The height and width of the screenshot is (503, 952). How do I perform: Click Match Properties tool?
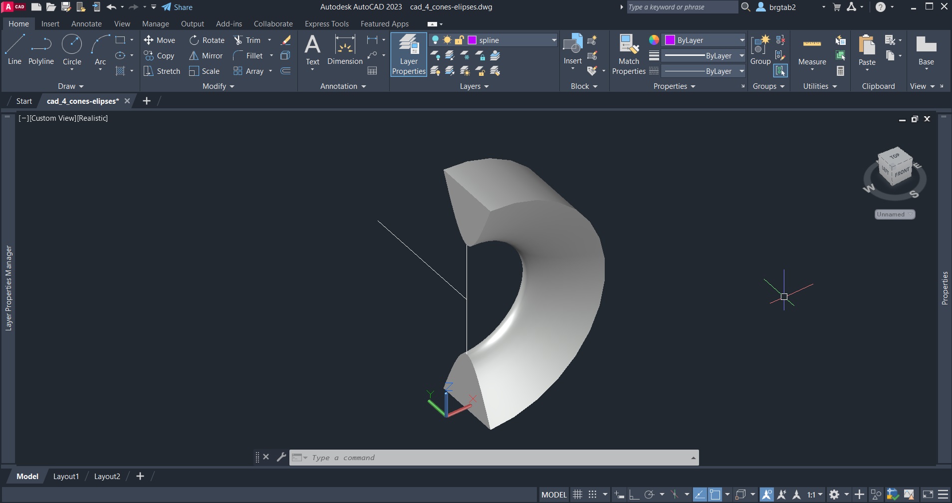pos(629,54)
